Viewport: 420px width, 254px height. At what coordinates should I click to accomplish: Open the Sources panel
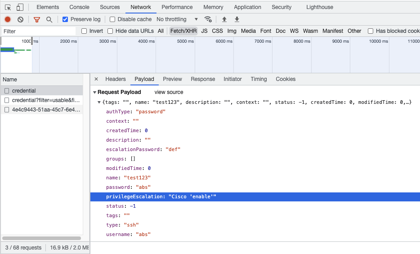point(110,7)
